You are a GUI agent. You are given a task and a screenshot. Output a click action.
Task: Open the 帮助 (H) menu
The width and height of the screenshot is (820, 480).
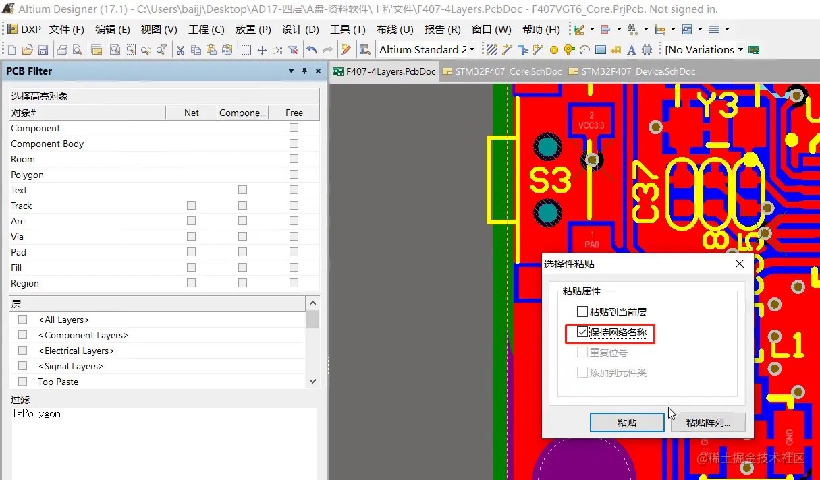pyautogui.click(x=541, y=30)
